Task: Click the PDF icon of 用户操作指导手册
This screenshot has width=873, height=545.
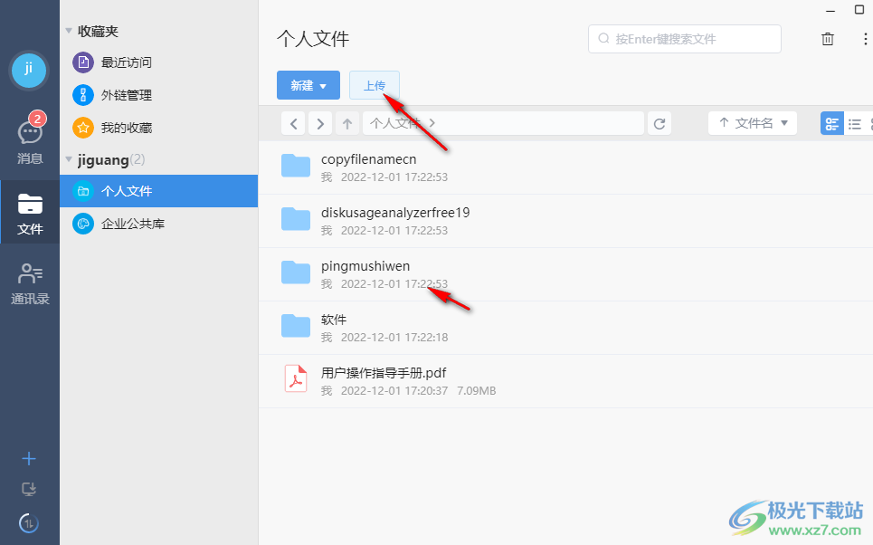Action: (296, 379)
